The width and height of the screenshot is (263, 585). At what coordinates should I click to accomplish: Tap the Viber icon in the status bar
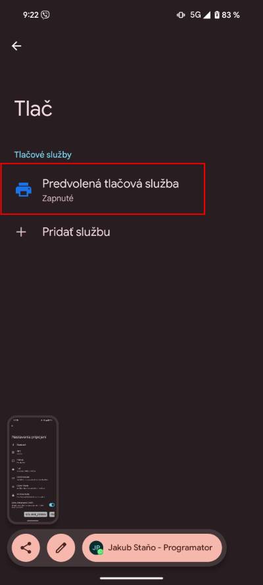pos(45,15)
